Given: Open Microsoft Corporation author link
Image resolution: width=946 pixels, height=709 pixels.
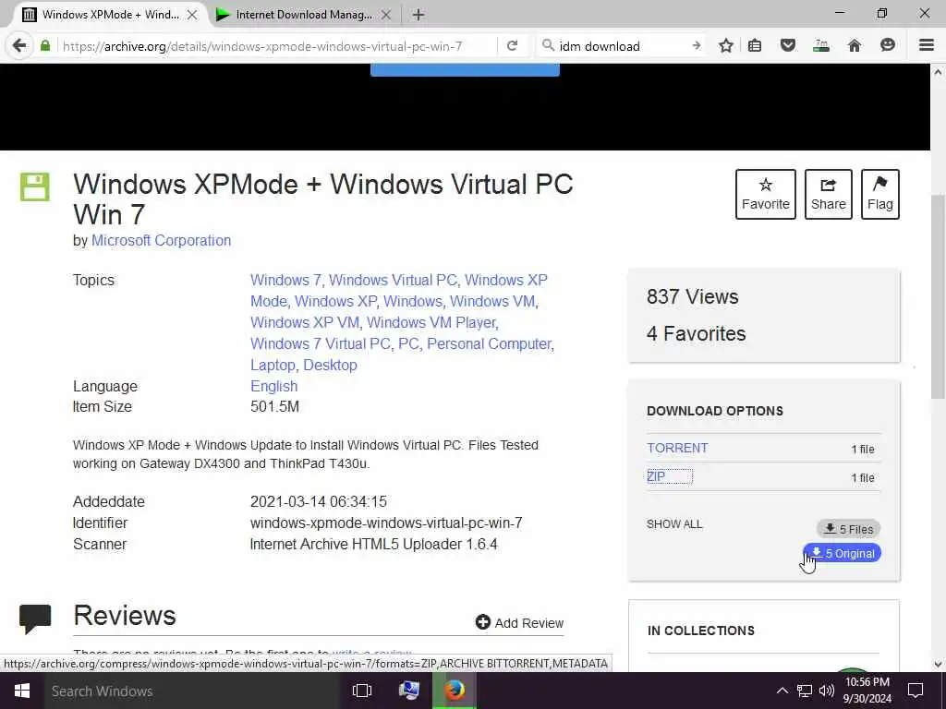Looking at the screenshot, I should (x=161, y=240).
